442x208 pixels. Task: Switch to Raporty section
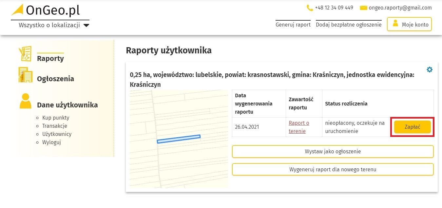[x=50, y=58]
